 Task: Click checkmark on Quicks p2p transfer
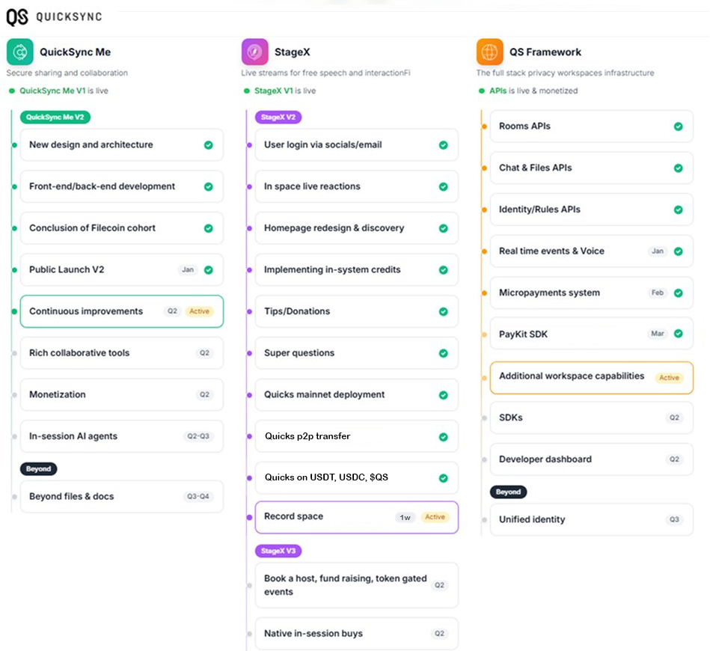click(444, 437)
